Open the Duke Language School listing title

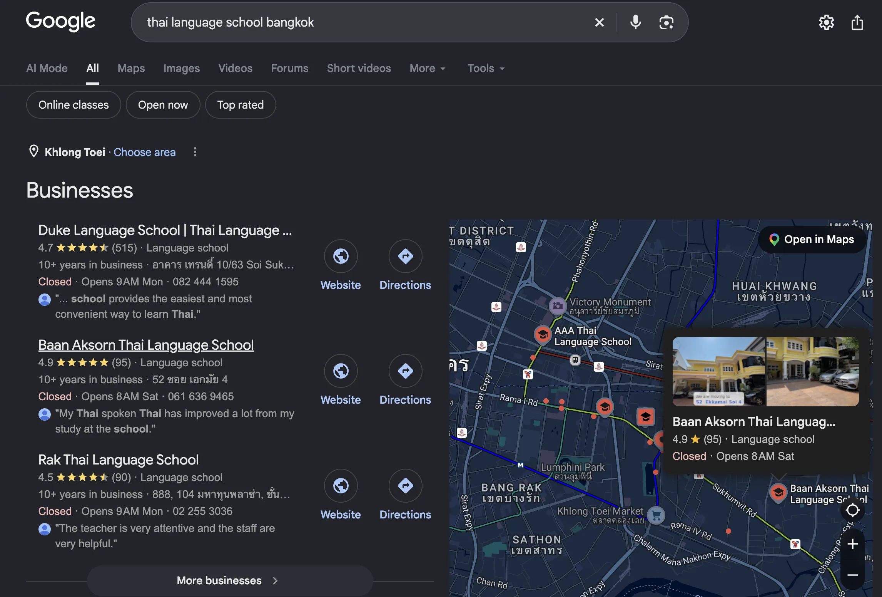pos(165,230)
